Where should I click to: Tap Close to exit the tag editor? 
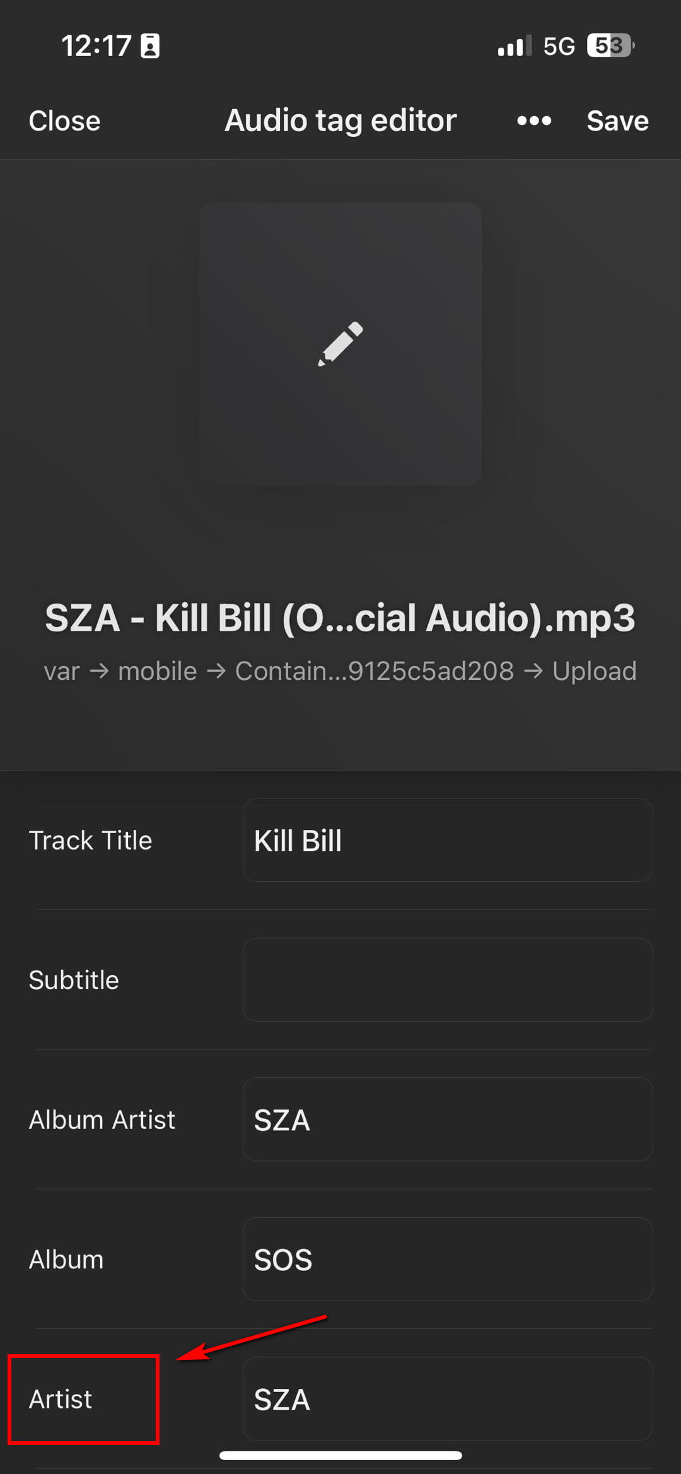(x=64, y=120)
